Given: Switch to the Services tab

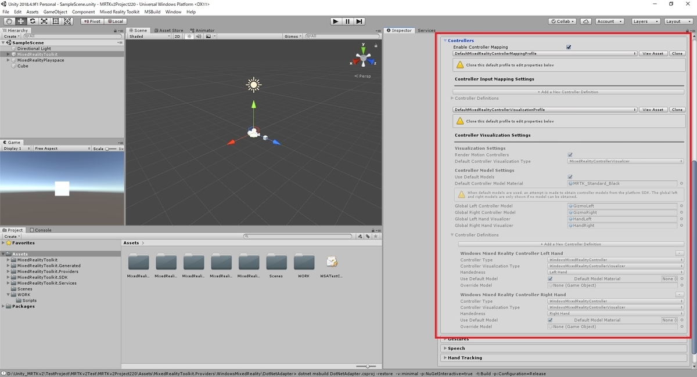Looking at the screenshot, I should click(x=426, y=30).
